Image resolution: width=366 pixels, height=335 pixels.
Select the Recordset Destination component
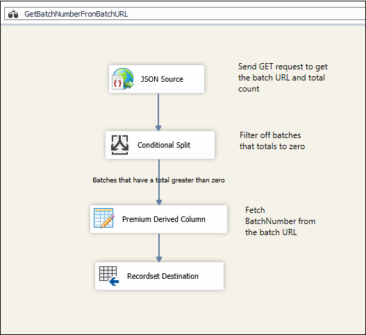coord(160,276)
